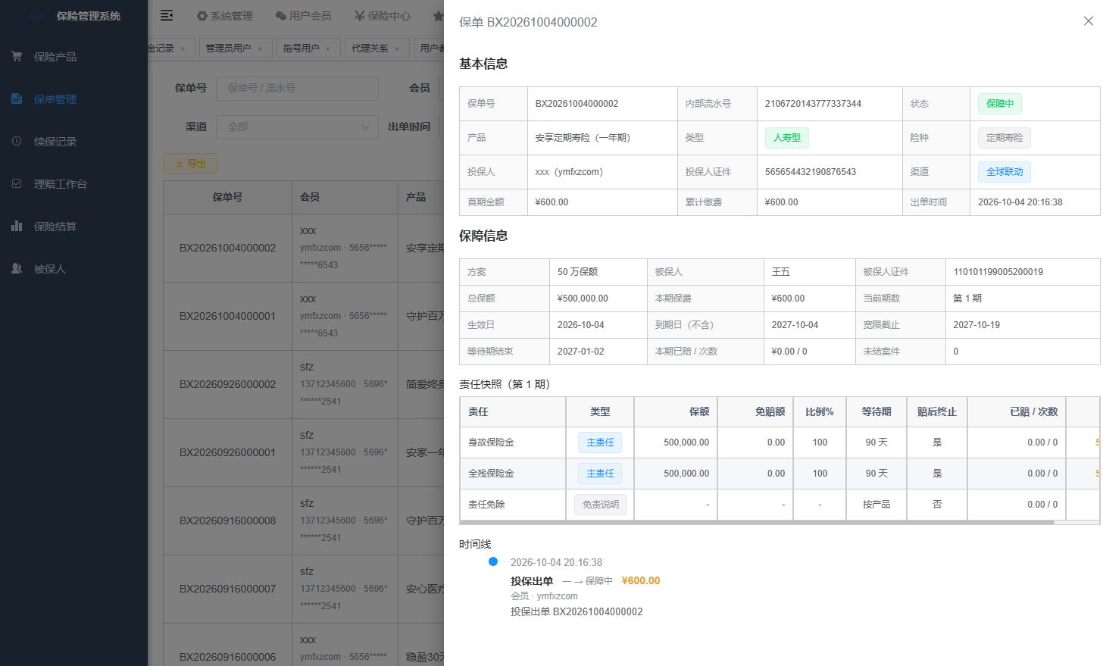Select 保险结算 in the sidebar
Screen dimensions: 1103x666
click(x=73, y=227)
